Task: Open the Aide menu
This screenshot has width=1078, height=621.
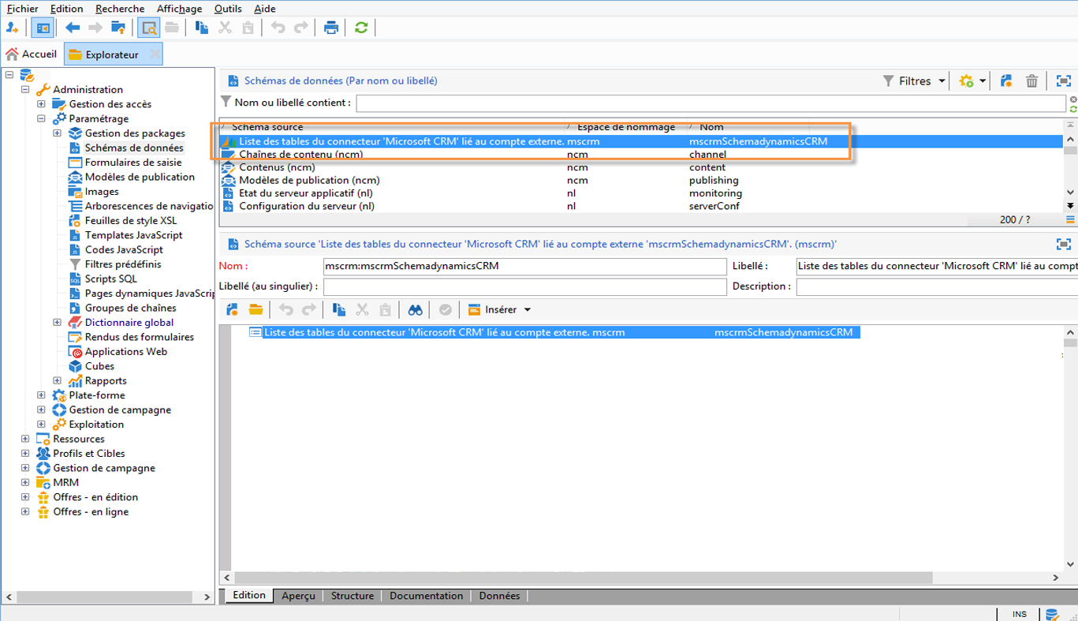Action: click(265, 9)
